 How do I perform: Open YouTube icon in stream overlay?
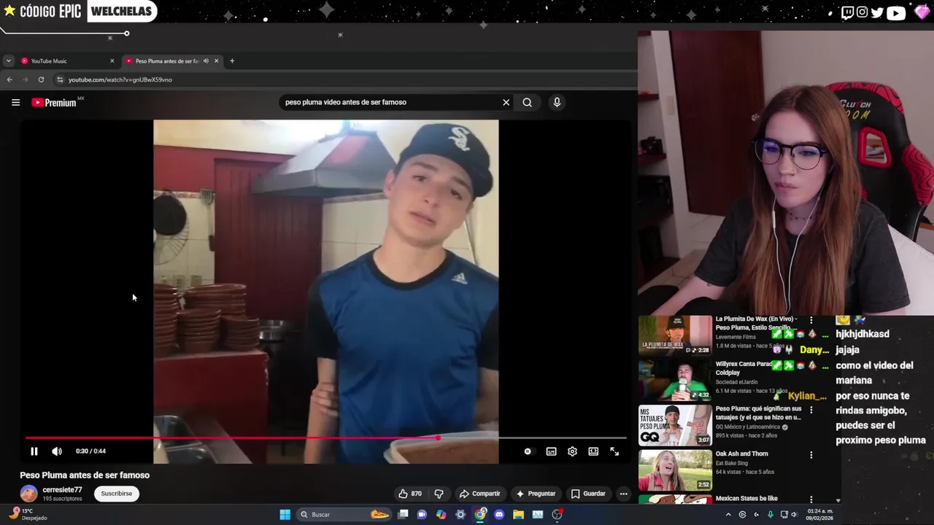click(x=896, y=12)
